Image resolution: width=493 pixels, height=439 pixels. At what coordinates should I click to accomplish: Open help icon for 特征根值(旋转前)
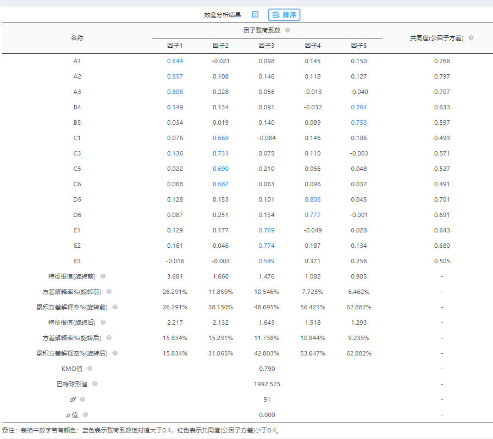pos(103,276)
